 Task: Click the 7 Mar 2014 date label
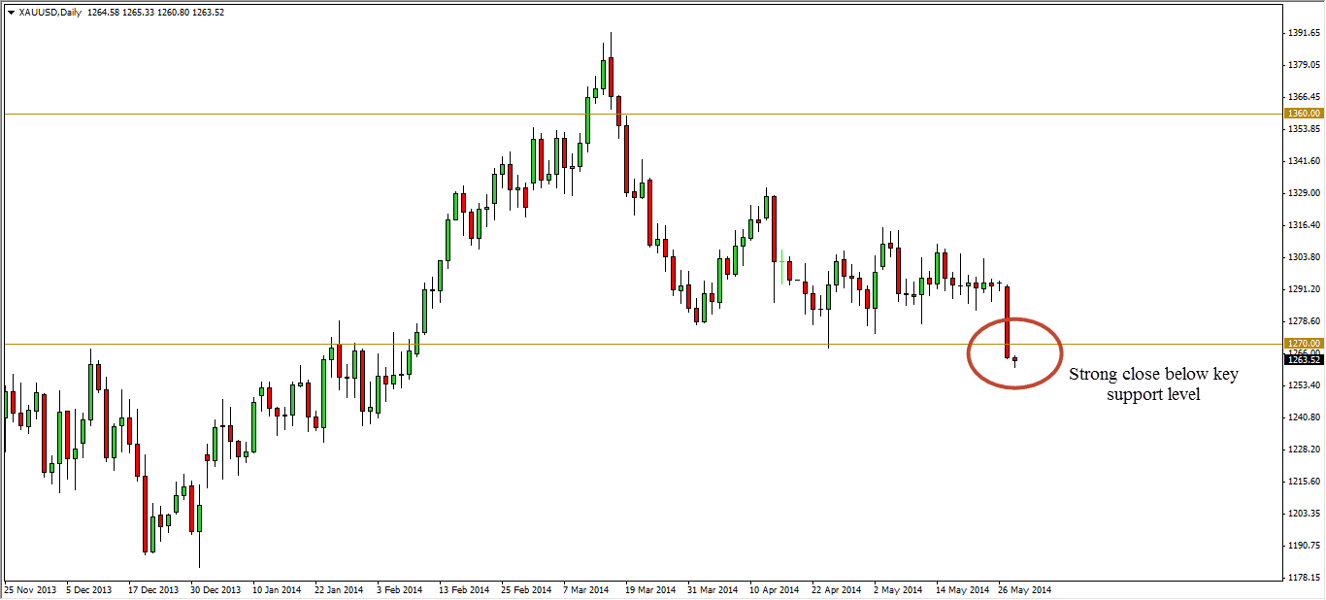point(586,589)
